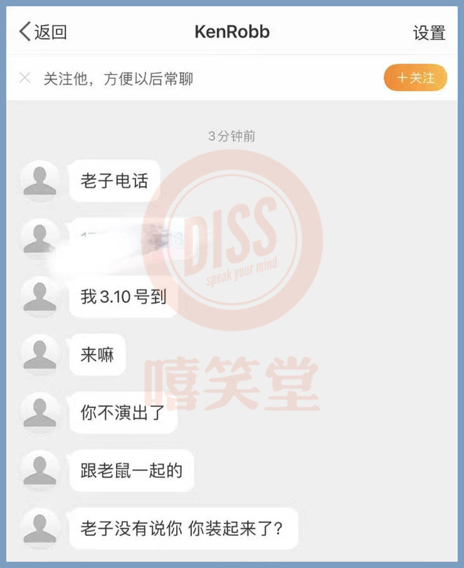Tap the avatar beside 我3.10号到 message

40,296
